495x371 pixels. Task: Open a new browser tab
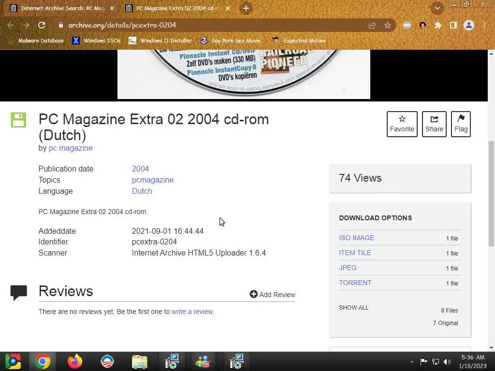(246, 8)
